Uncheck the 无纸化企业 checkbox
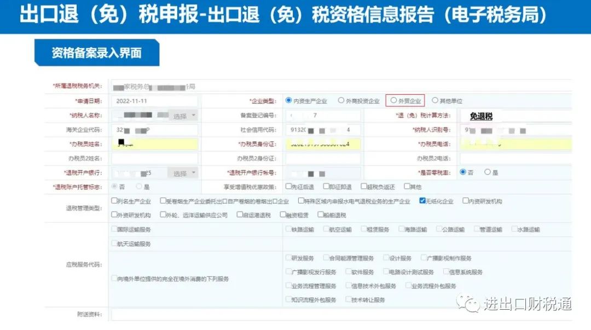 coord(422,201)
